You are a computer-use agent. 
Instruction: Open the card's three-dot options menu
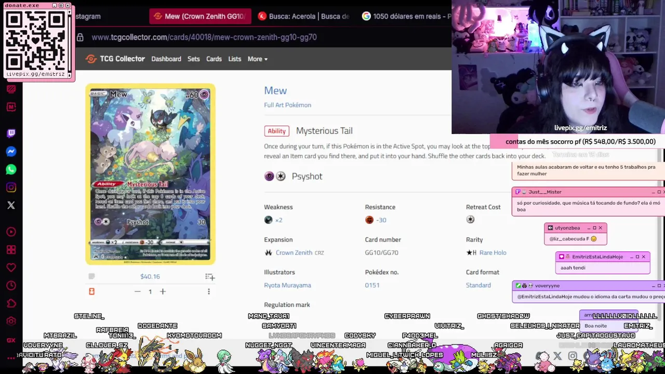(209, 291)
